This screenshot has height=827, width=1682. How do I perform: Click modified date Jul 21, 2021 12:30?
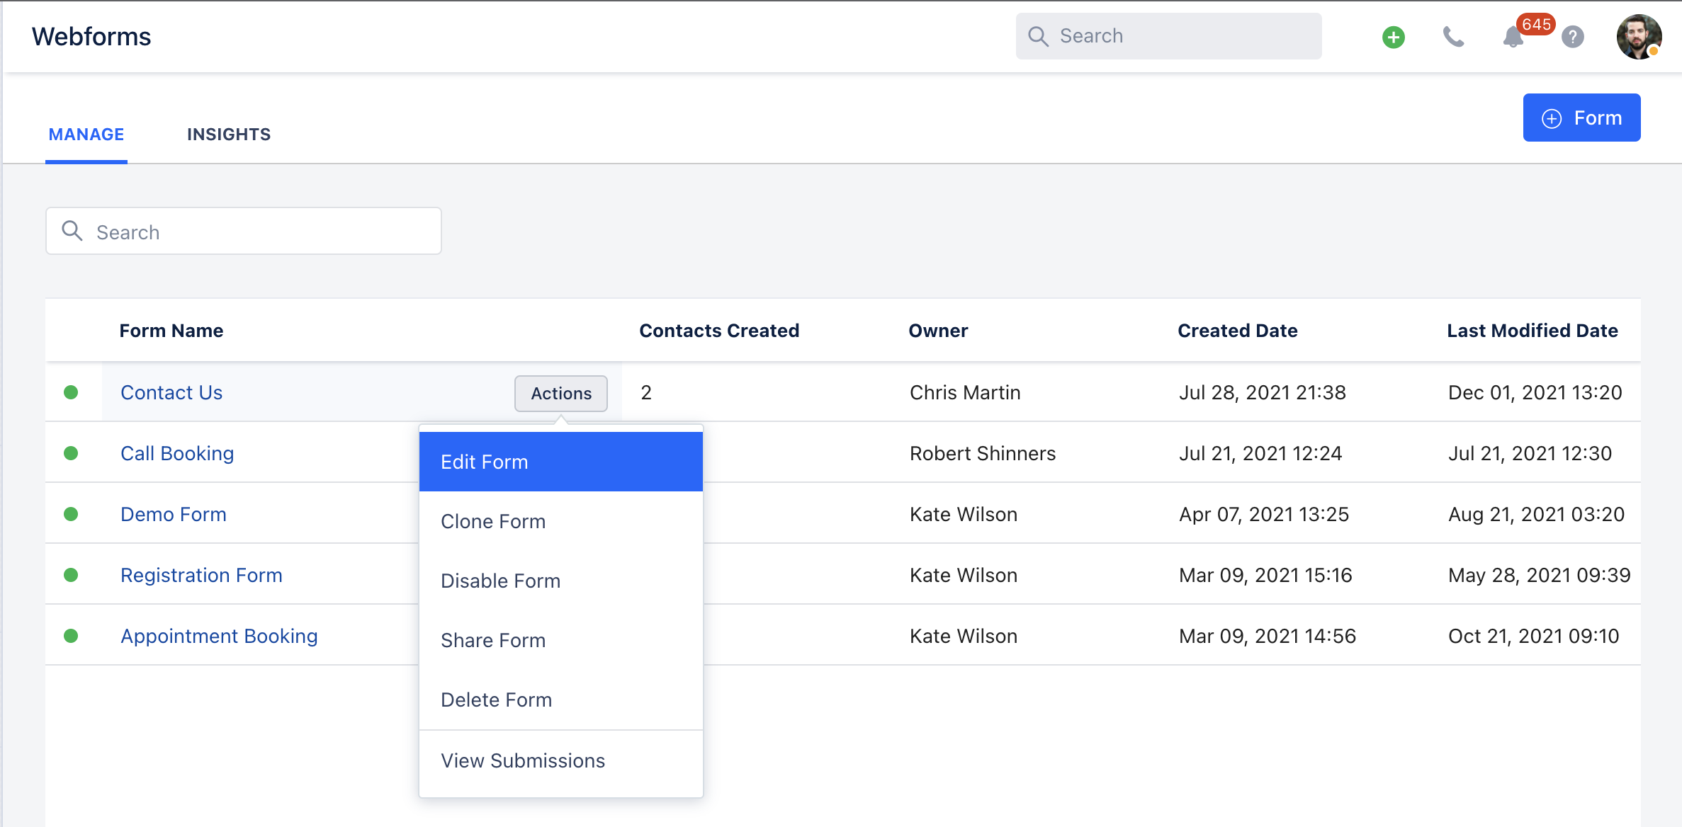[1530, 453]
